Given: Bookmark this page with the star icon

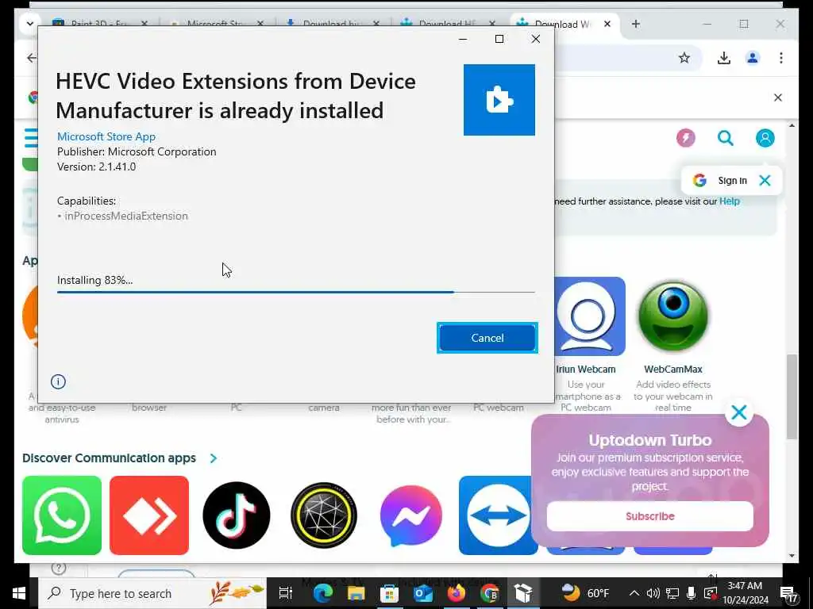Looking at the screenshot, I should (x=684, y=58).
